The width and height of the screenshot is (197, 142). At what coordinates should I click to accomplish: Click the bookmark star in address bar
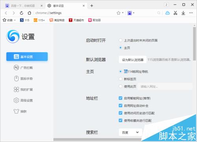(x=119, y=13)
